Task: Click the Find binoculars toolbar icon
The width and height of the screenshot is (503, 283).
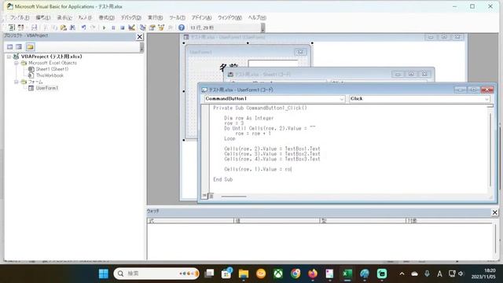Action: pyautogui.click(x=72, y=28)
